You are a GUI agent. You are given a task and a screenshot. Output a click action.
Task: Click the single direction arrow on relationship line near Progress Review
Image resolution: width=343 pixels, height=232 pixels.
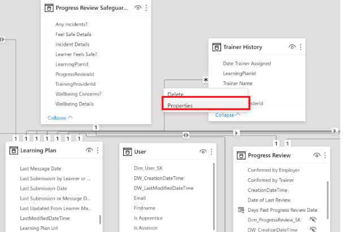236,133
